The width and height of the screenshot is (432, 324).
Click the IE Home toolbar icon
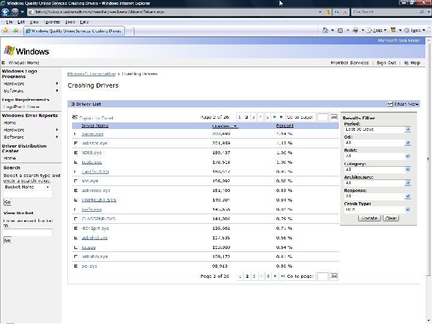pos(325,30)
